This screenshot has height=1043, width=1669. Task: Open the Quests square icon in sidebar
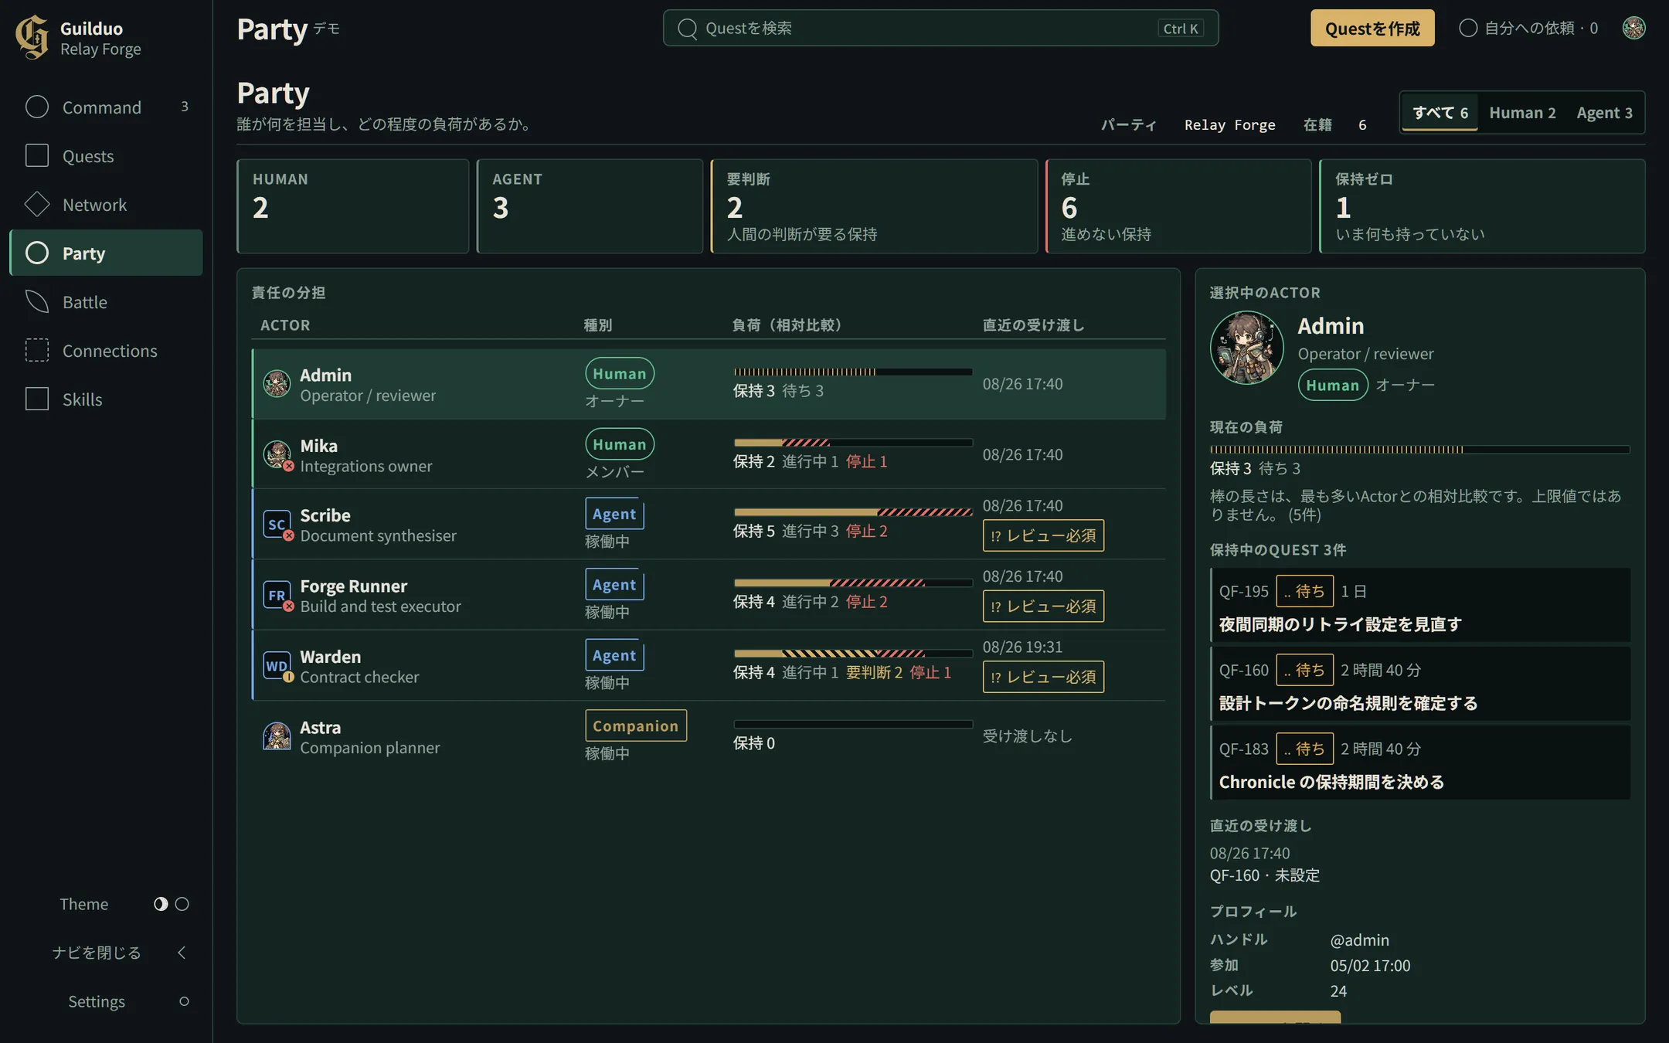(37, 155)
